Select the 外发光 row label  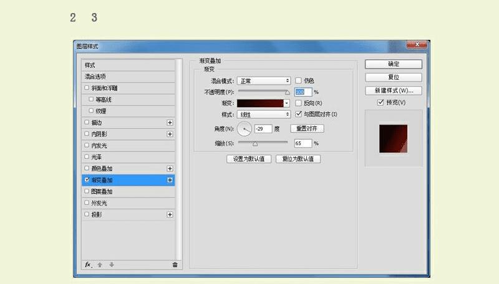click(99, 203)
